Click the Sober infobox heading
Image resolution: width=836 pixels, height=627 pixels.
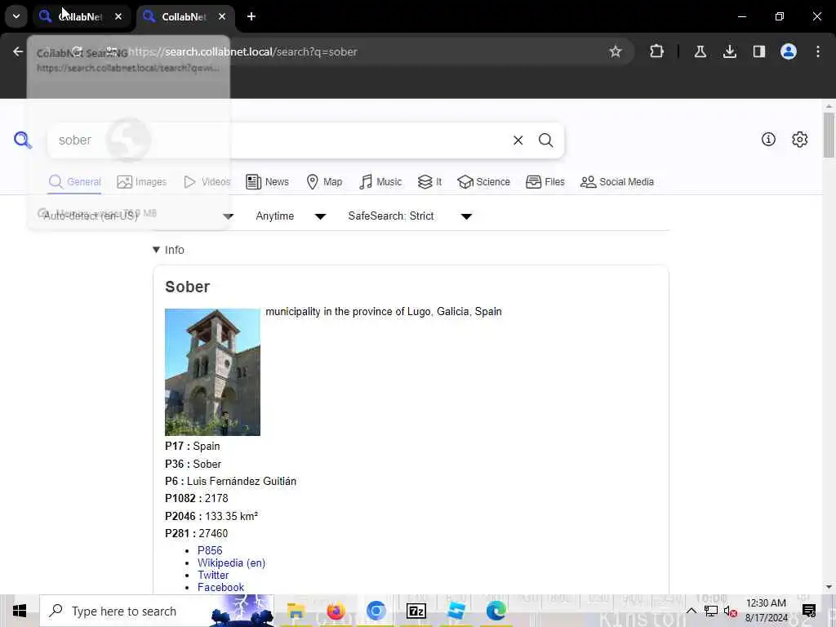187,287
